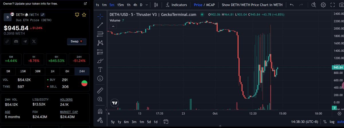This screenshot has width=344, height=128.
Task: Open the token X profile link
Action: tap(34, 41)
